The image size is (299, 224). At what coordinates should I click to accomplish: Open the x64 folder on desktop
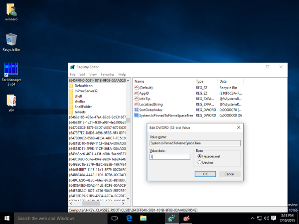(11, 103)
